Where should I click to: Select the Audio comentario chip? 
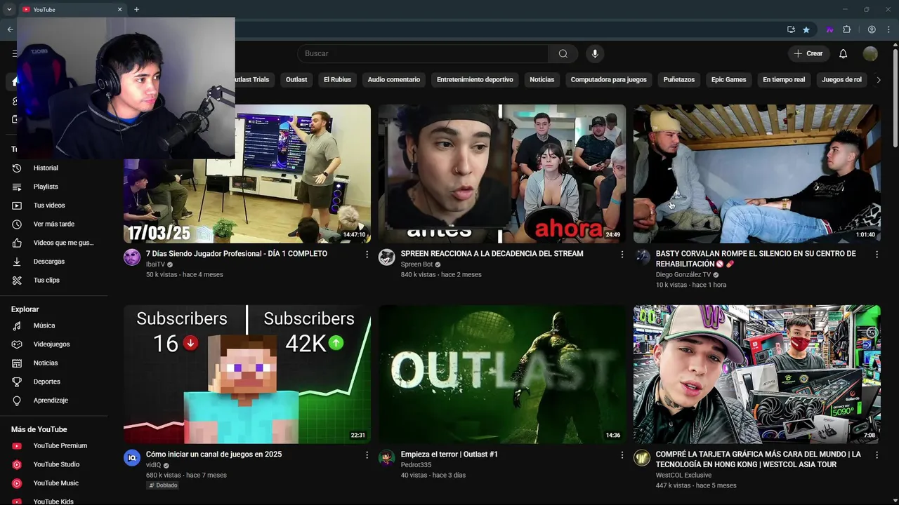[394, 80]
